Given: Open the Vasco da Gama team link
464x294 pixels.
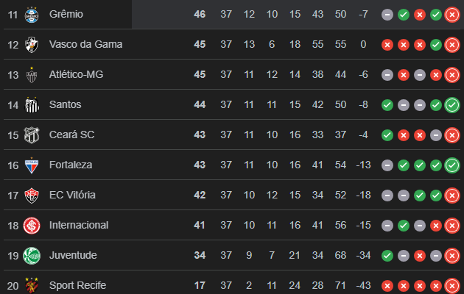Looking at the screenshot, I should 85,44.
